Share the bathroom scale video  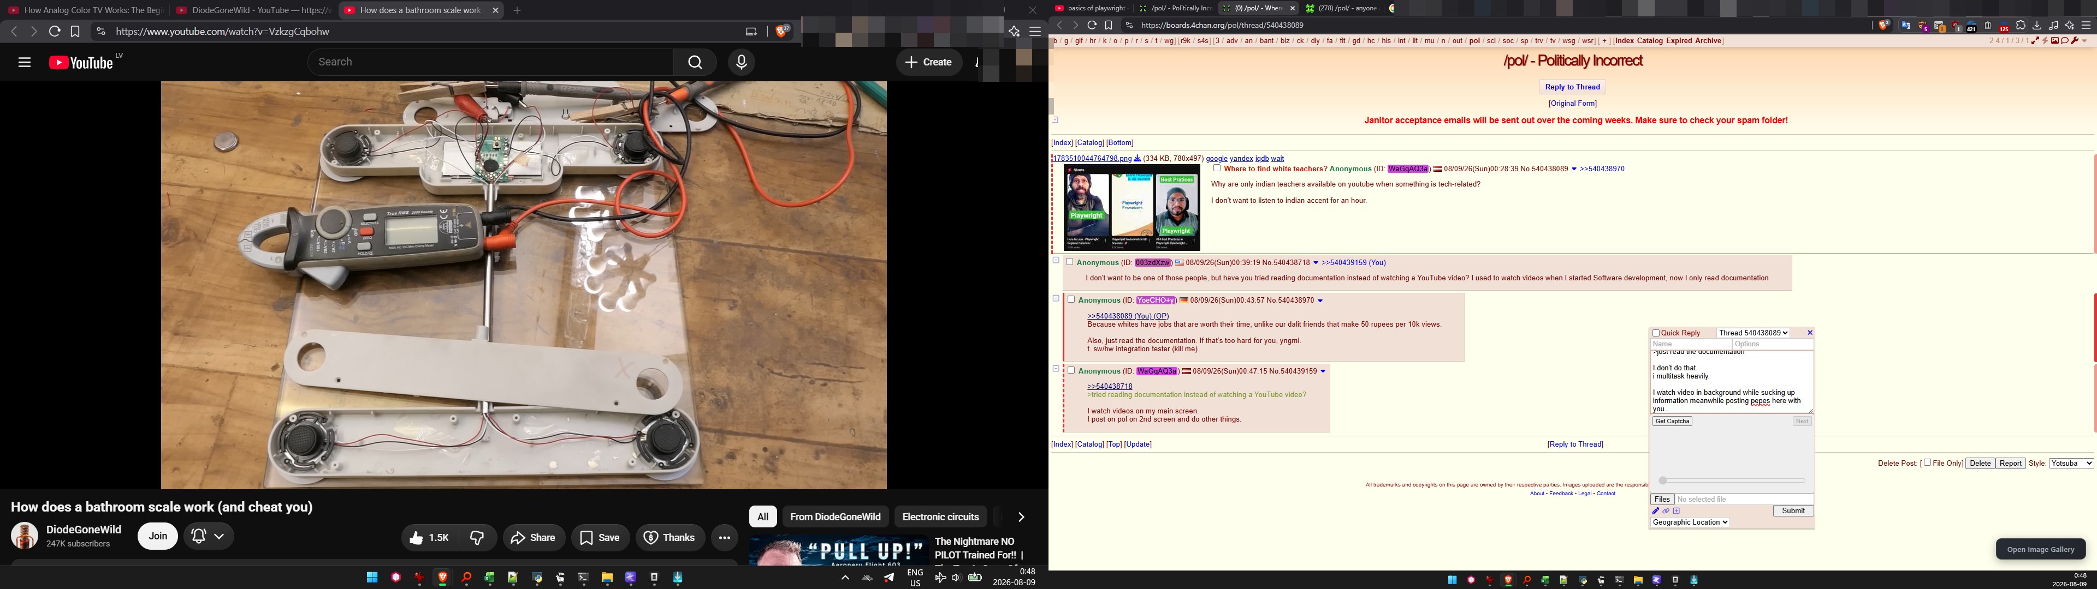(534, 538)
